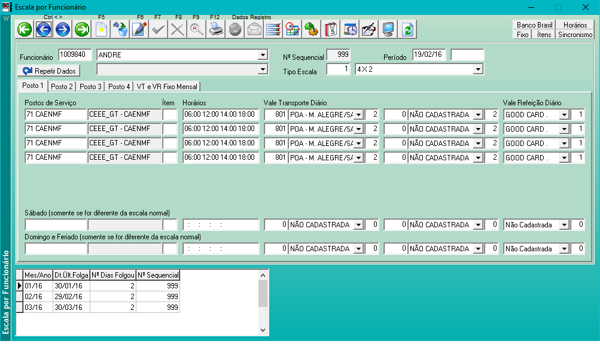Click the Banco Brasil button

[534, 25]
